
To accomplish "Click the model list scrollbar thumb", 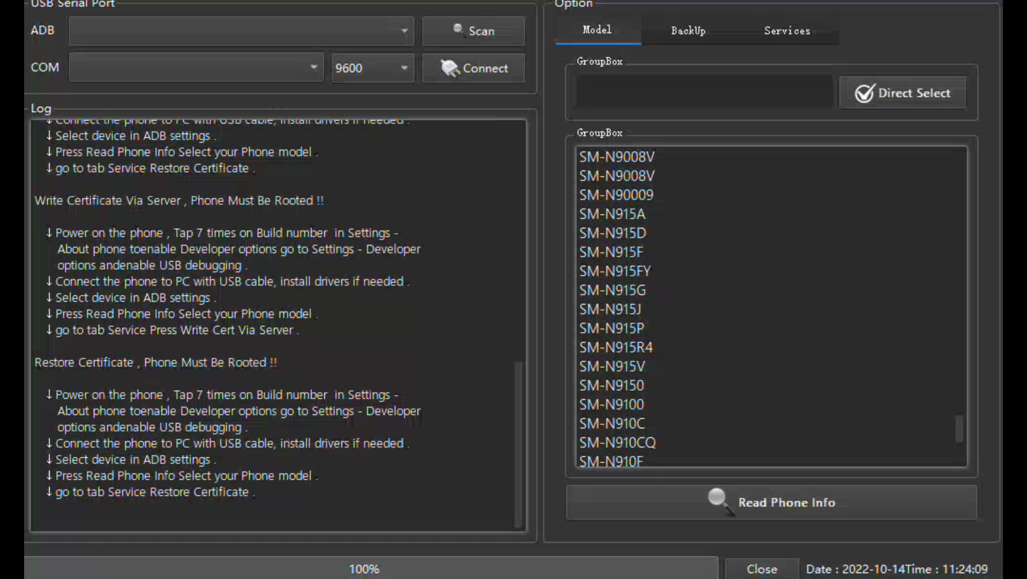I will pos(959,429).
